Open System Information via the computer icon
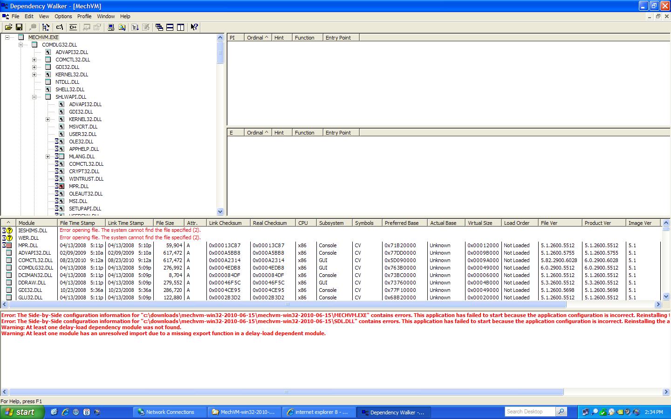 pos(111,27)
